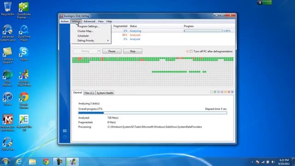Click the sidebar image icon in blue panel
Image resolution: width=295 pixels, height=166 pixels.
click(x=65, y=131)
